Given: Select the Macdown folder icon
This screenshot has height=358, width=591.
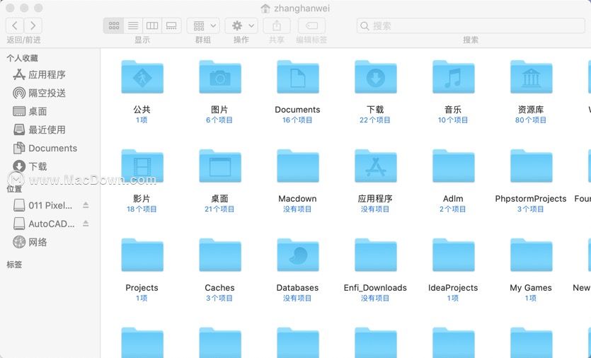Looking at the screenshot, I should click(298, 166).
